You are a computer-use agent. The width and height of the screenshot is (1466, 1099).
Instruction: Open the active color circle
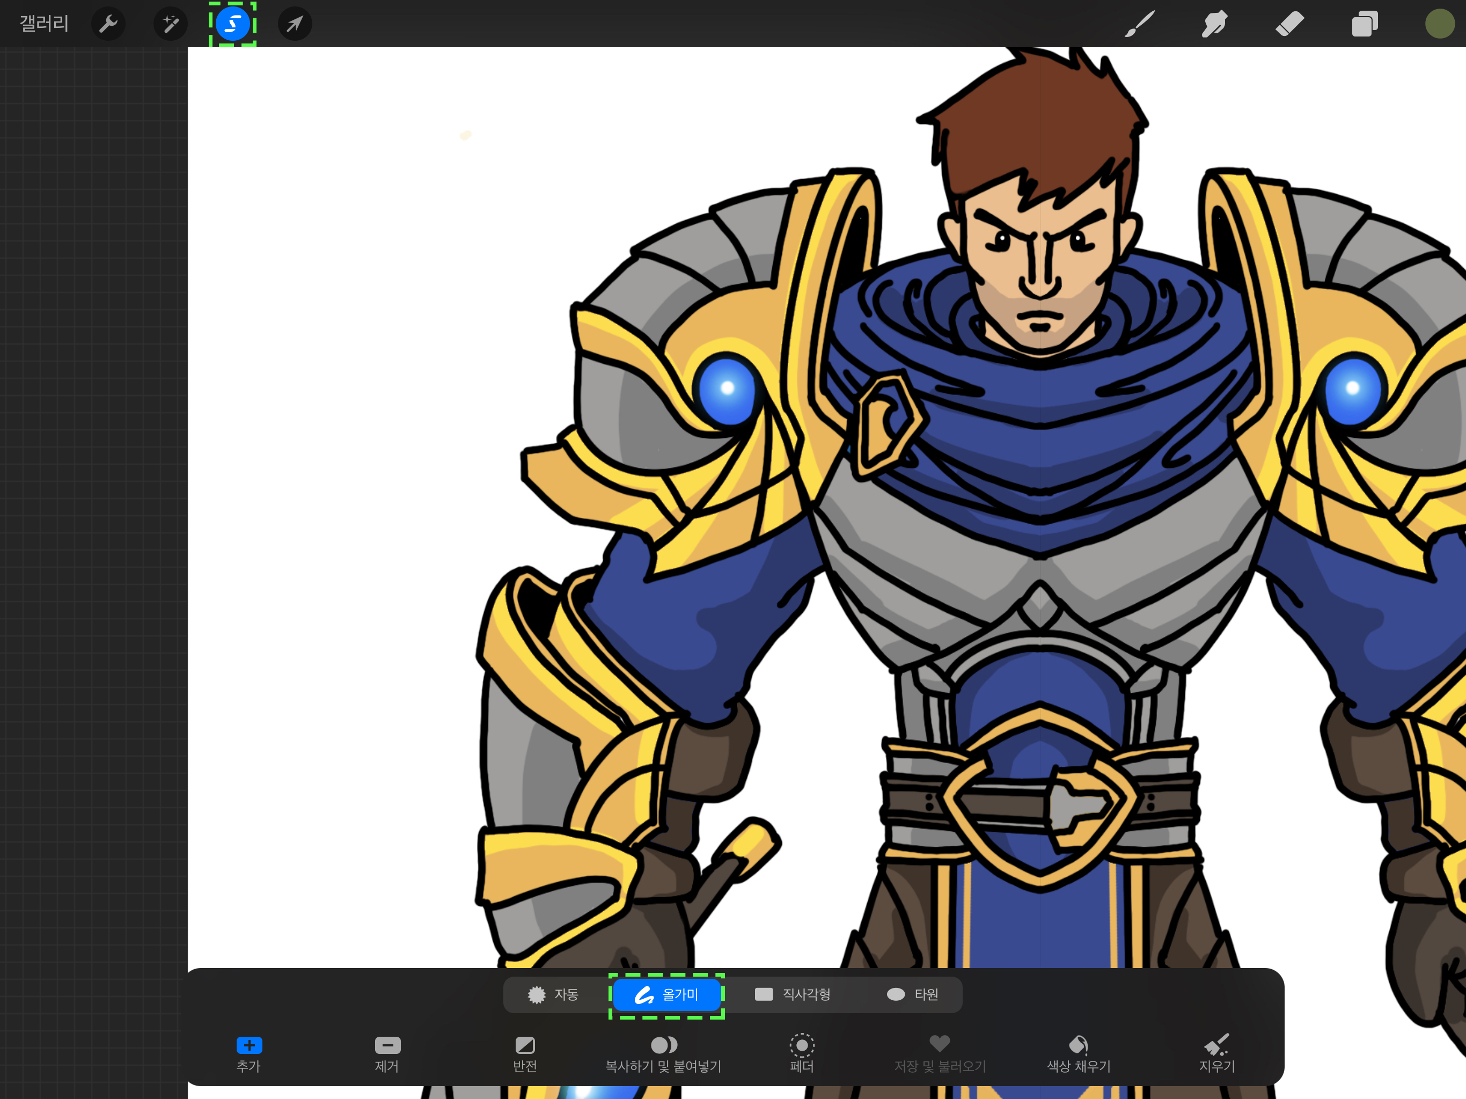click(x=1439, y=24)
